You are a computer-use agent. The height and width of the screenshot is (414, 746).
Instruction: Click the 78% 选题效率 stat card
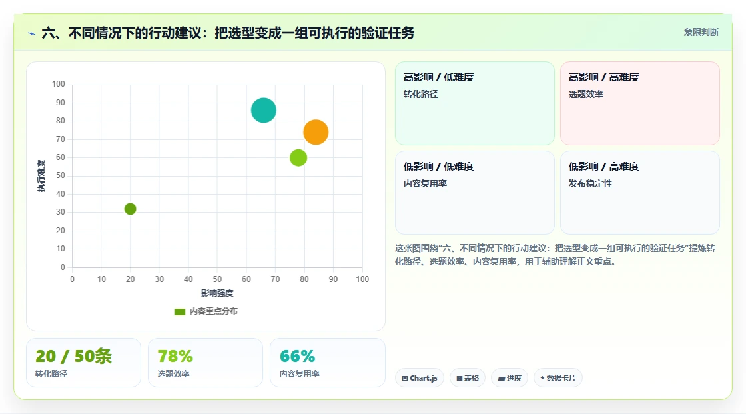[x=206, y=363]
